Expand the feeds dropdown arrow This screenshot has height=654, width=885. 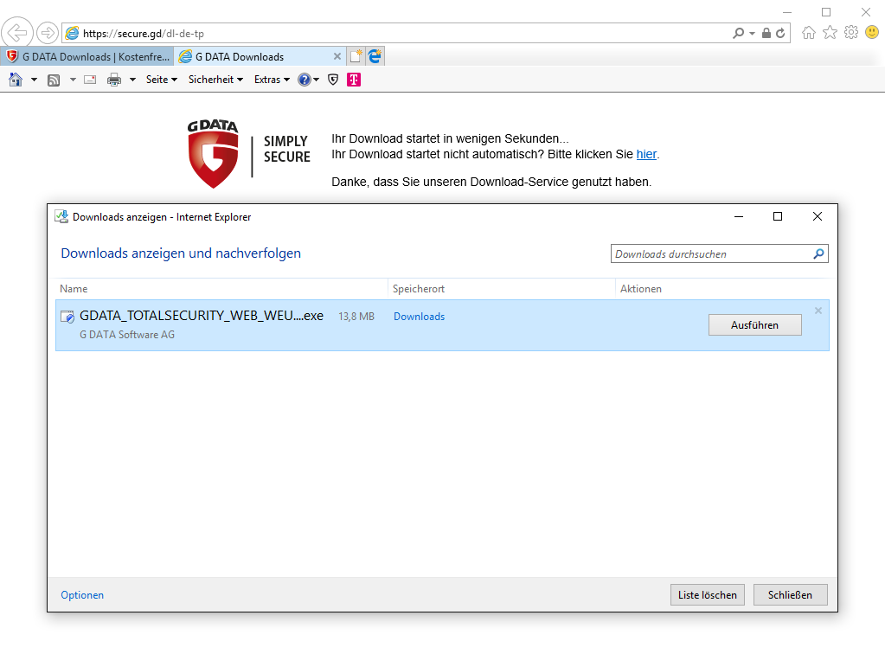73,80
